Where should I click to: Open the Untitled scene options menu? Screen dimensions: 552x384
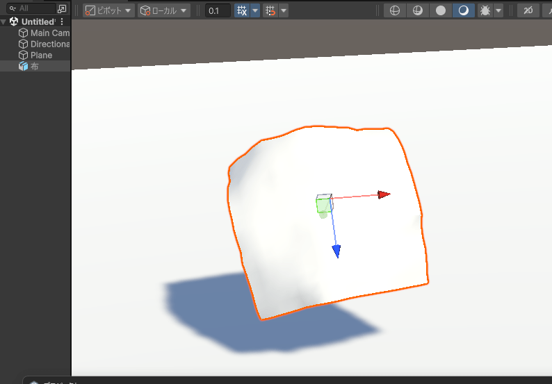click(x=62, y=22)
